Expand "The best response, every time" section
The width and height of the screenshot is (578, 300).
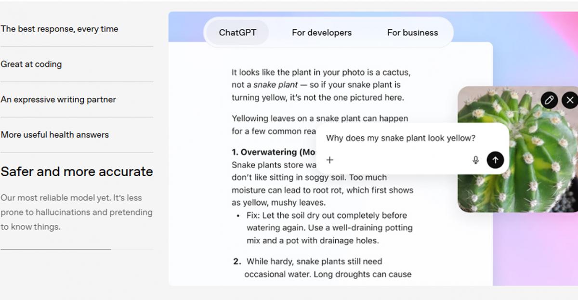click(59, 29)
